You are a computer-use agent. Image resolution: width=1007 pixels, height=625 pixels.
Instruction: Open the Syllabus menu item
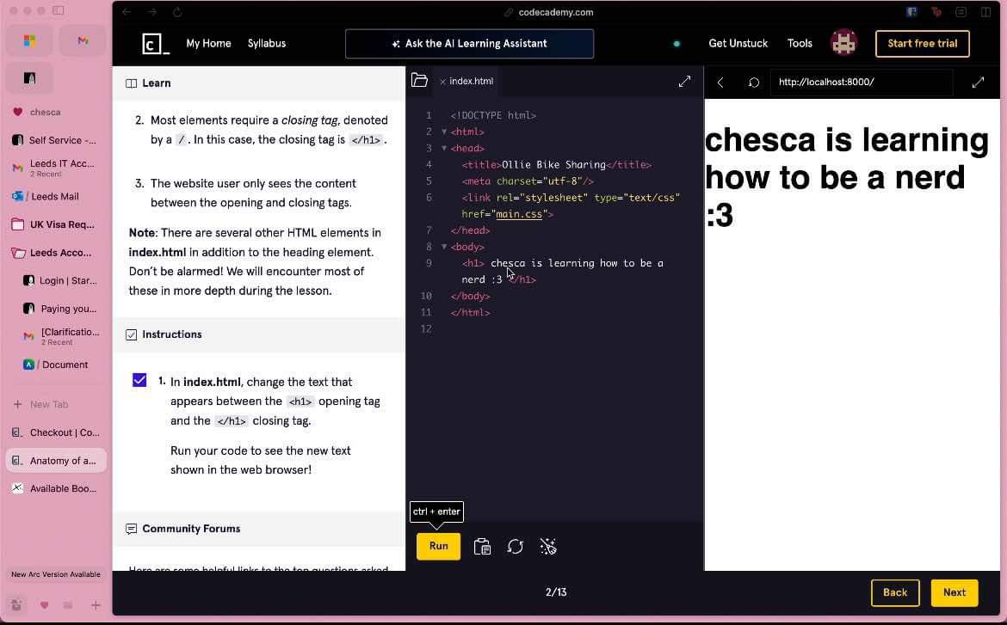pos(266,44)
